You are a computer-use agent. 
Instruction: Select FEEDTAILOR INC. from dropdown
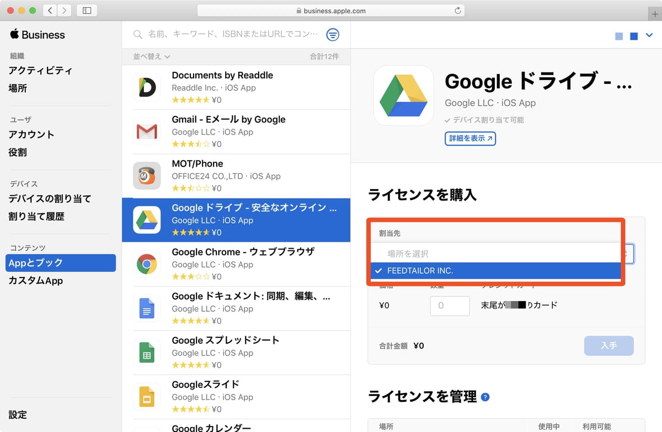[x=496, y=271]
